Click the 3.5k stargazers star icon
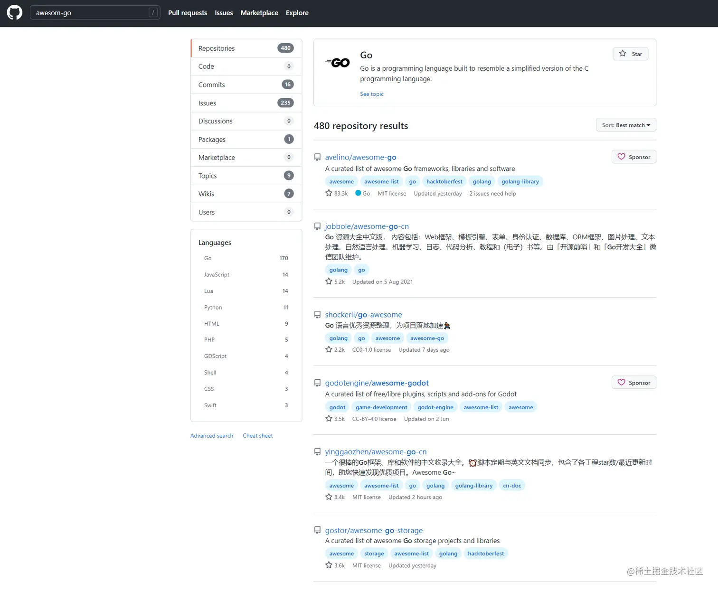The height and width of the screenshot is (591, 718). tap(329, 419)
